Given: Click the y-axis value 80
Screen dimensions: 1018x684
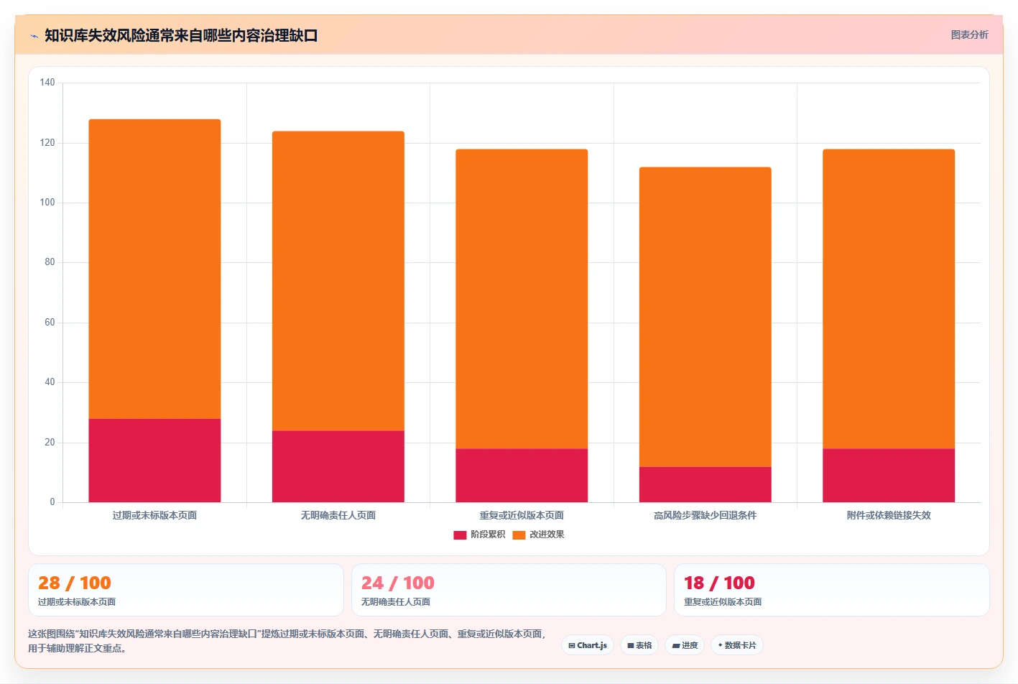Looking at the screenshot, I should tap(50, 262).
